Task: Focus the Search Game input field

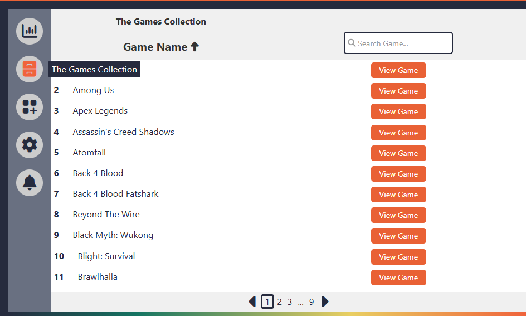Action: click(398, 43)
